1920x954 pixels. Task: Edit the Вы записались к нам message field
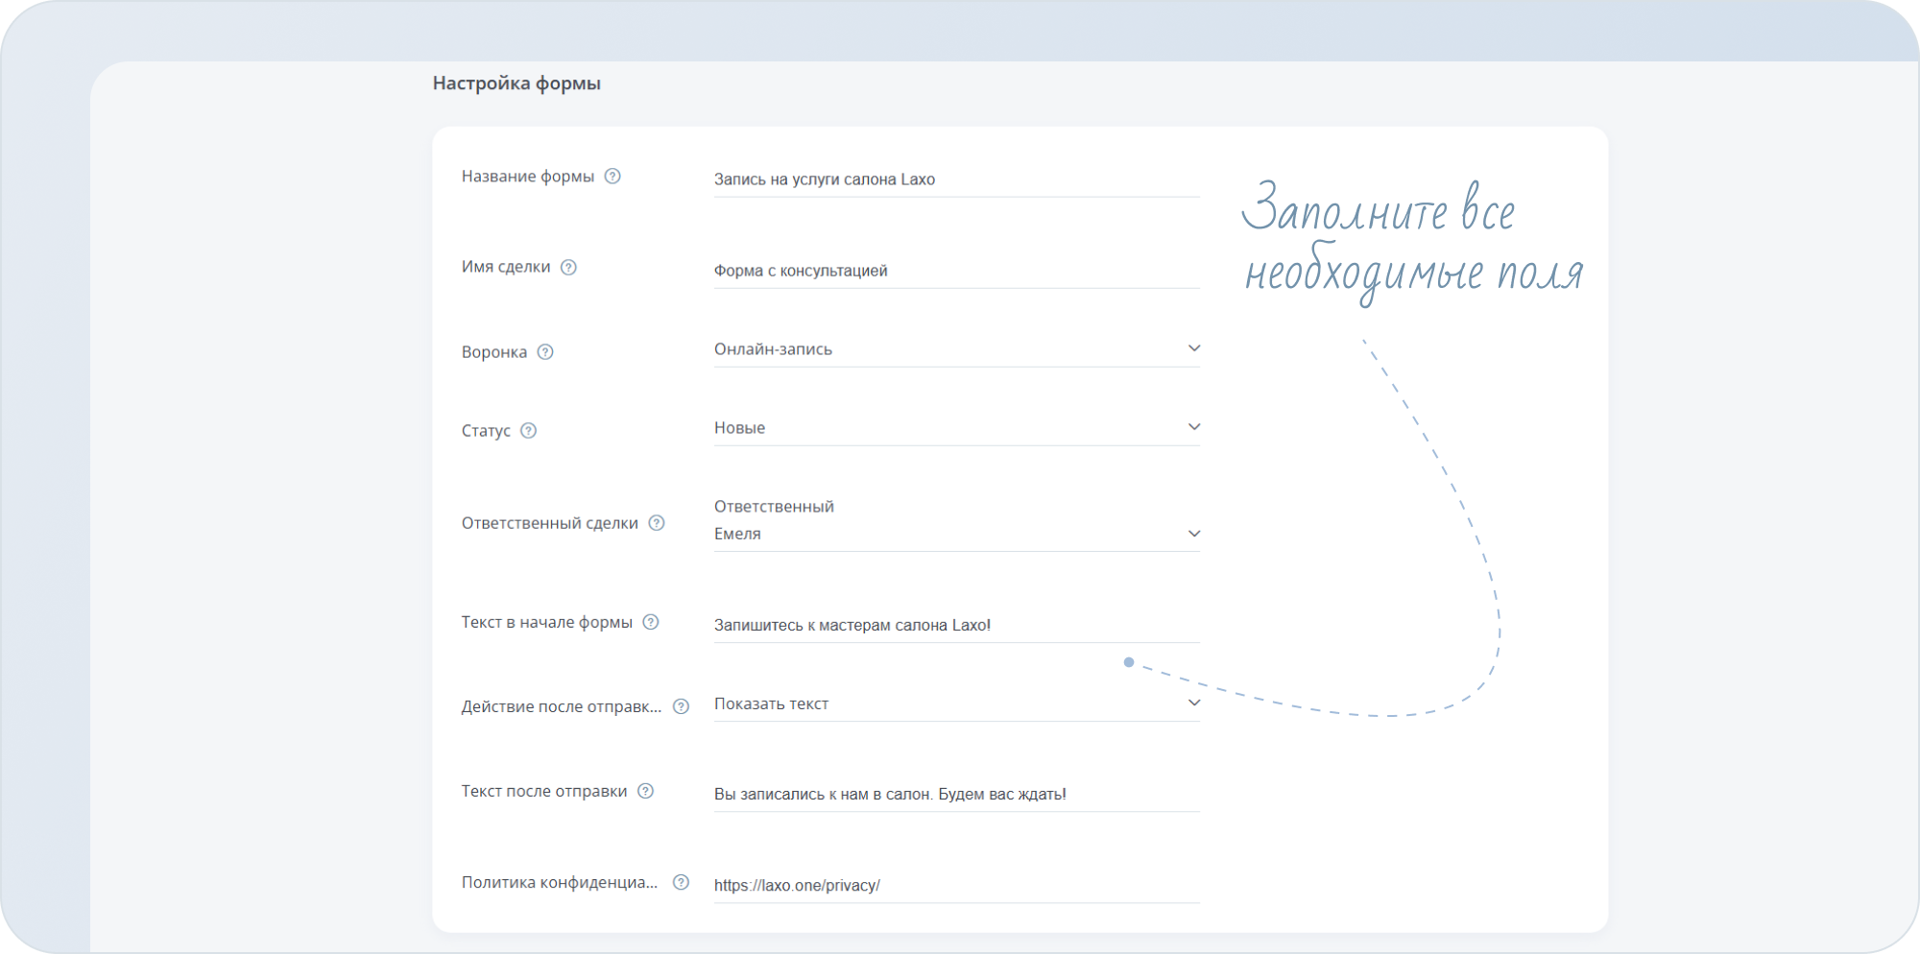coord(955,794)
